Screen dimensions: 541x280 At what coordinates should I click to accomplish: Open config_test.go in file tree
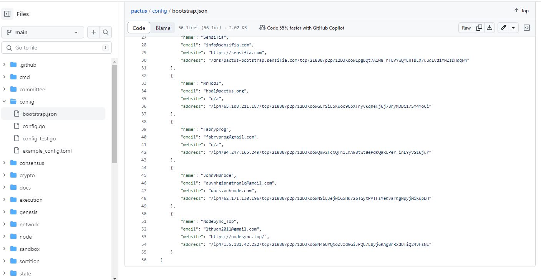tap(39, 138)
